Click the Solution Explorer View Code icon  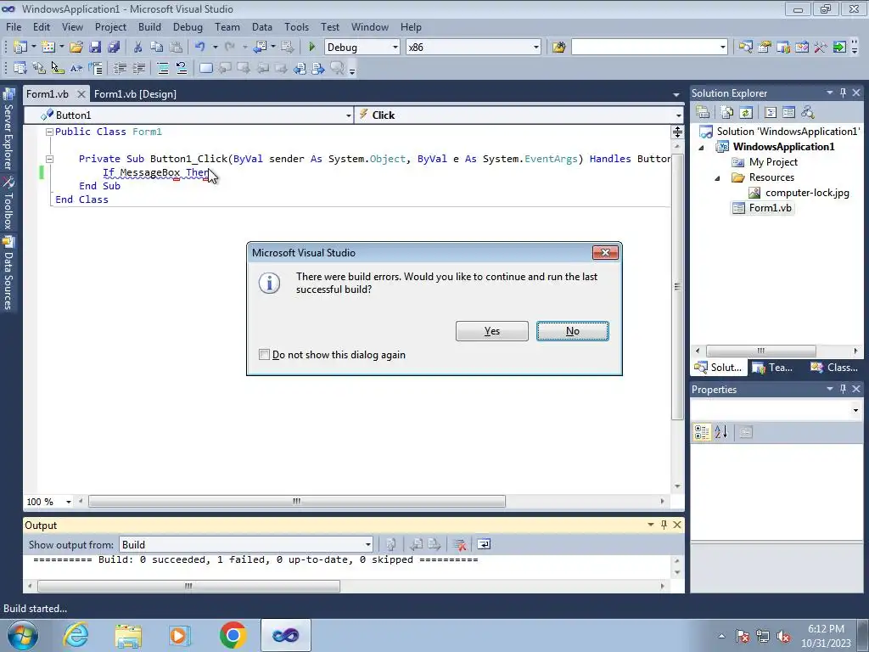point(771,113)
